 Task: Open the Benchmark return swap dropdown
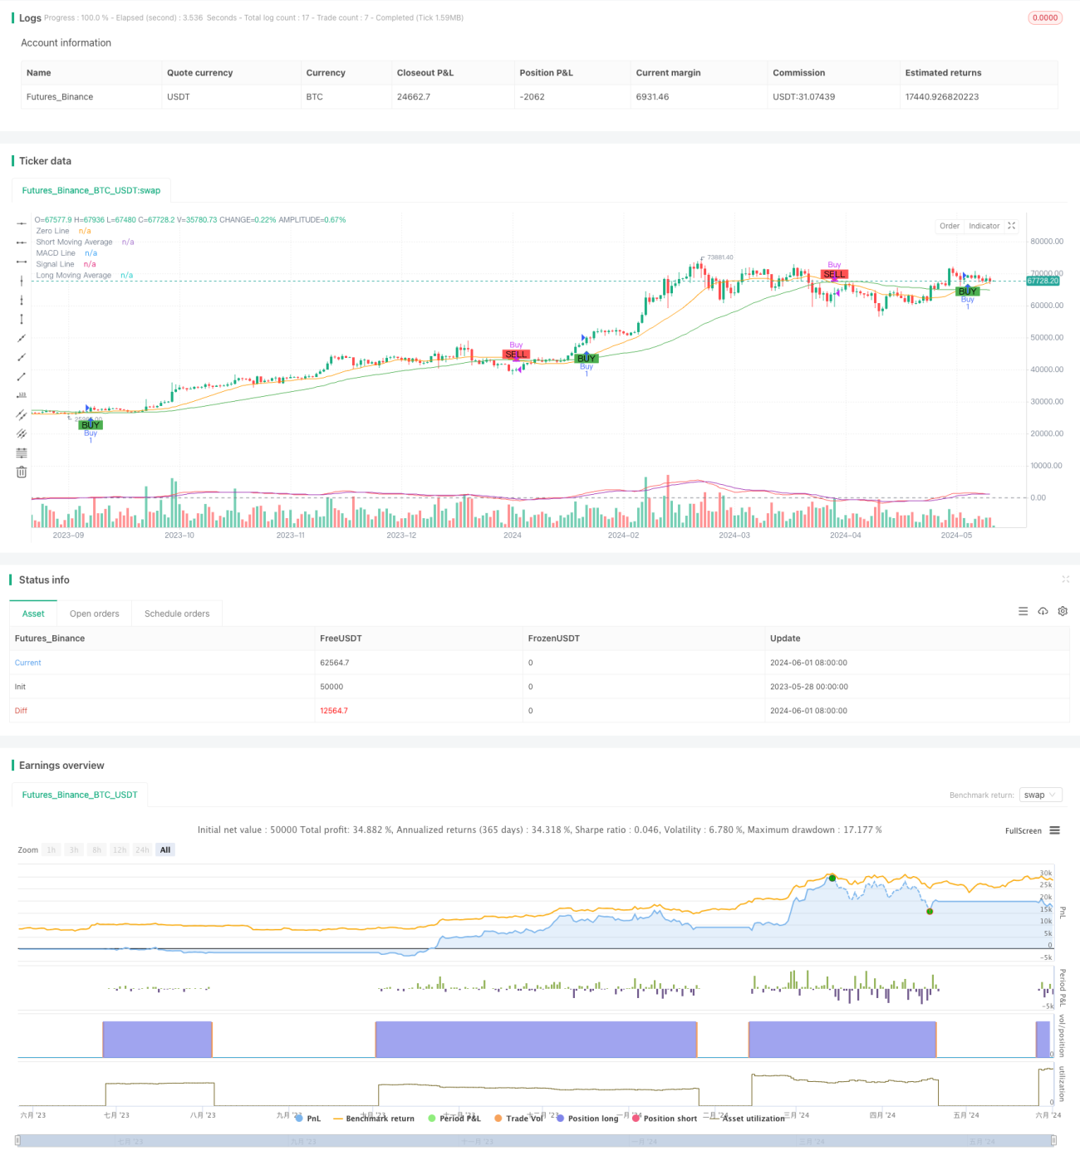[x=1040, y=795]
